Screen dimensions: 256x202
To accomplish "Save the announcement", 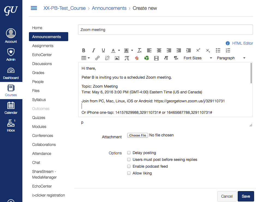I will [x=246, y=196].
